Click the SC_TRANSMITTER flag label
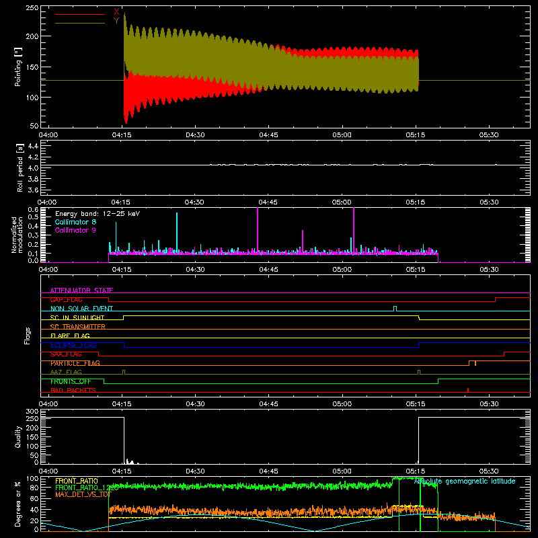 point(78,327)
